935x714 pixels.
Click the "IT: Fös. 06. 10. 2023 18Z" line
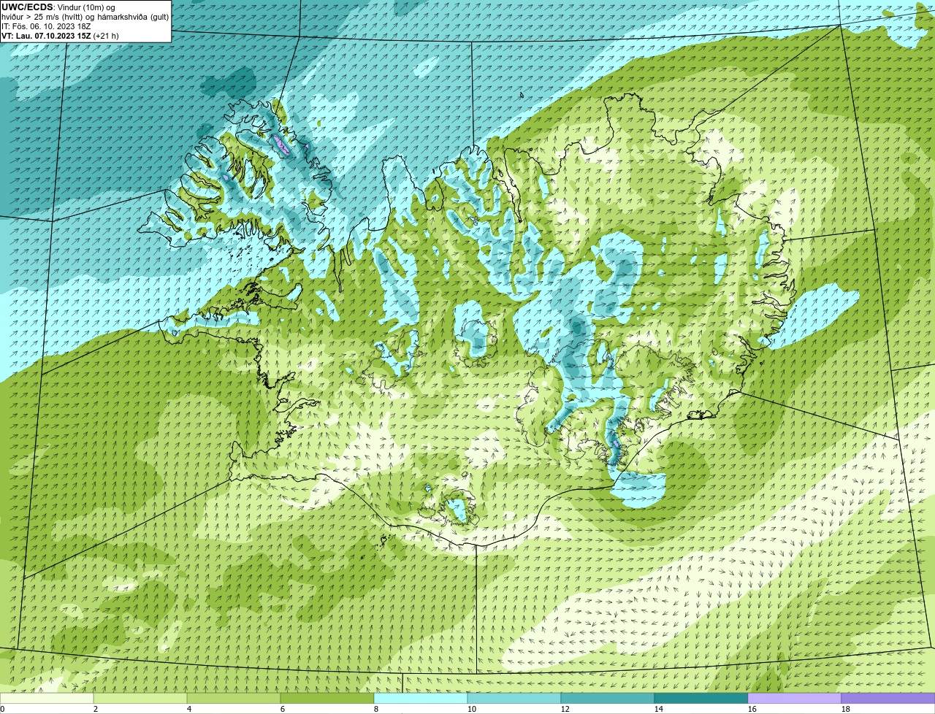click(46, 26)
